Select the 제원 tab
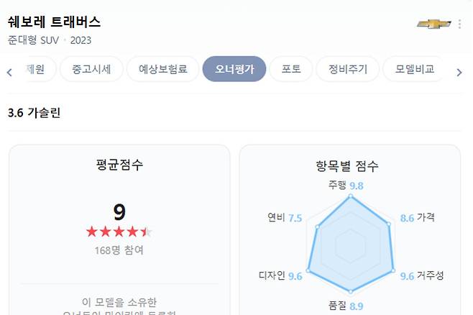This screenshot has width=473, height=315. [x=35, y=70]
